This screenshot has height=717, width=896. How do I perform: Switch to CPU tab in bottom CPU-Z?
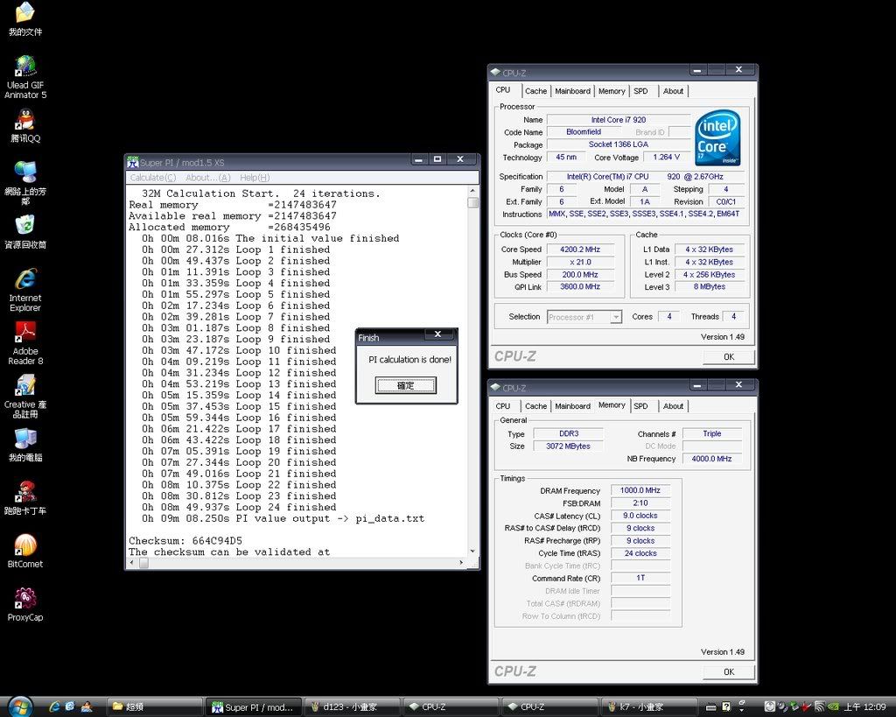pos(503,406)
